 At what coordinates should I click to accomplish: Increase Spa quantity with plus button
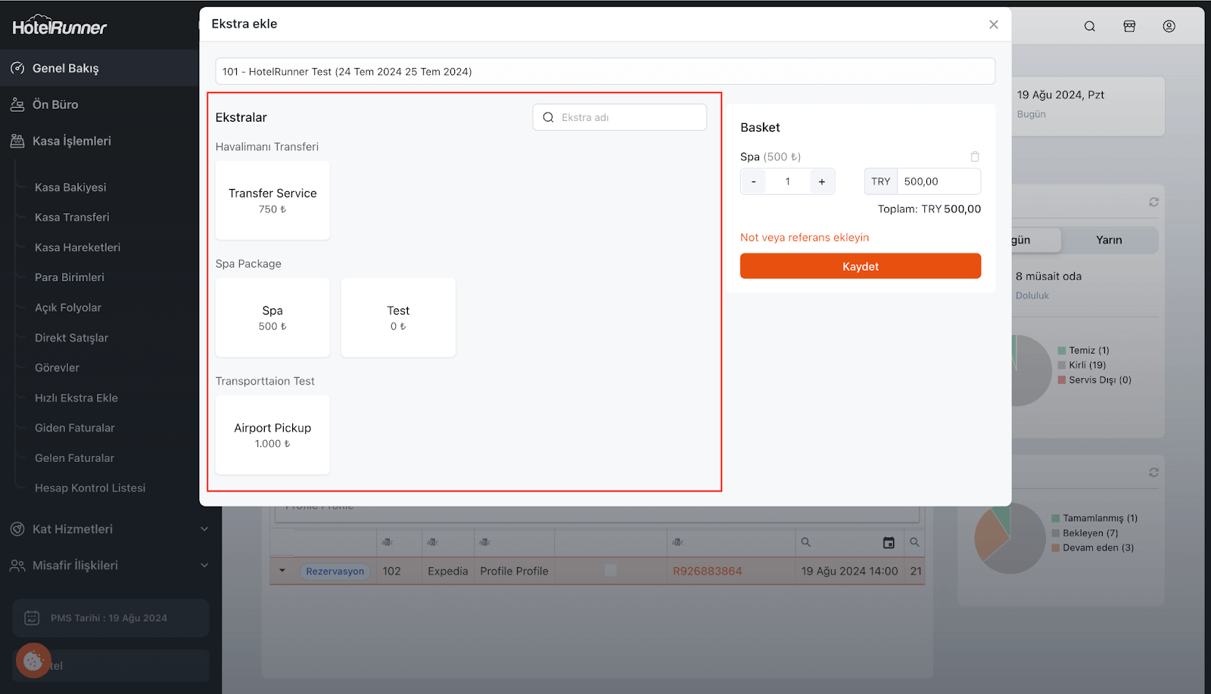(821, 181)
